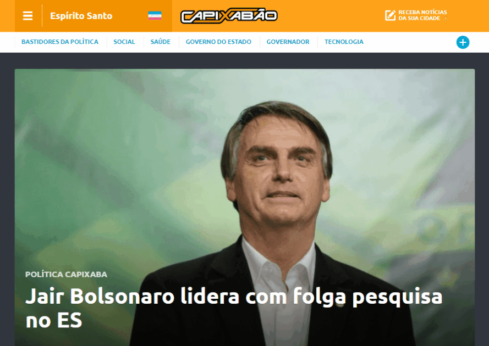
Task: Open the hamburger menu
Action: pyautogui.click(x=28, y=15)
